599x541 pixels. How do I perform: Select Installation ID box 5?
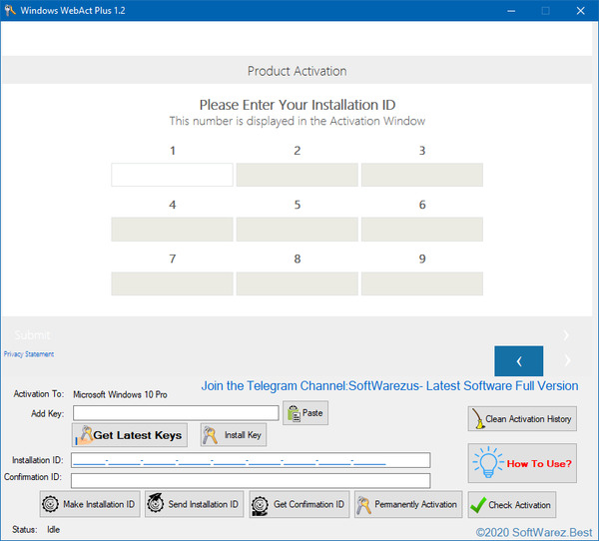click(297, 230)
